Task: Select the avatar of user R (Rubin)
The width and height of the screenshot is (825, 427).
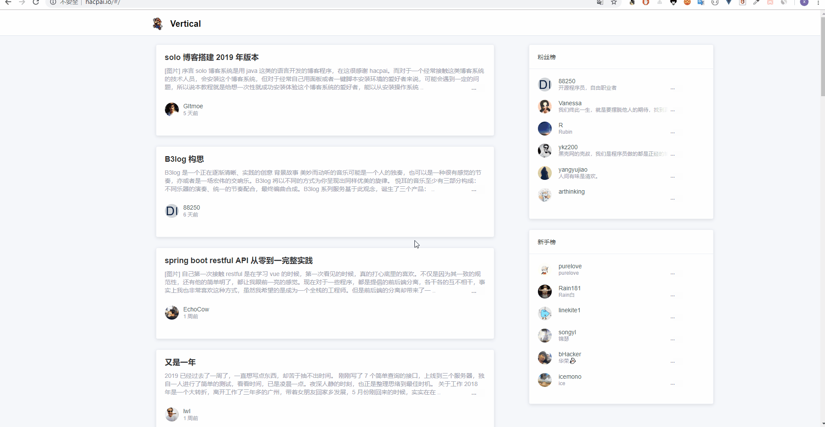Action: click(545, 129)
